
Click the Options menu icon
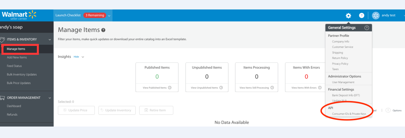point(388,110)
